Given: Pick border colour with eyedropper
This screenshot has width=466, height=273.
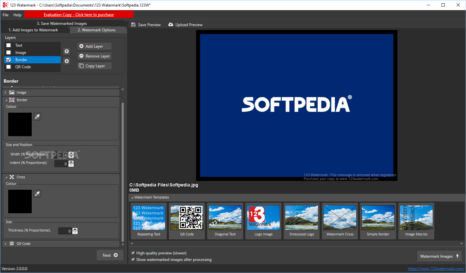Looking at the screenshot, I should pyautogui.click(x=37, y=117).
